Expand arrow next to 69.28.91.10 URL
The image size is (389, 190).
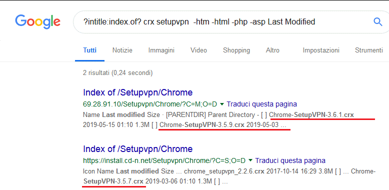(x=222, y=104)
